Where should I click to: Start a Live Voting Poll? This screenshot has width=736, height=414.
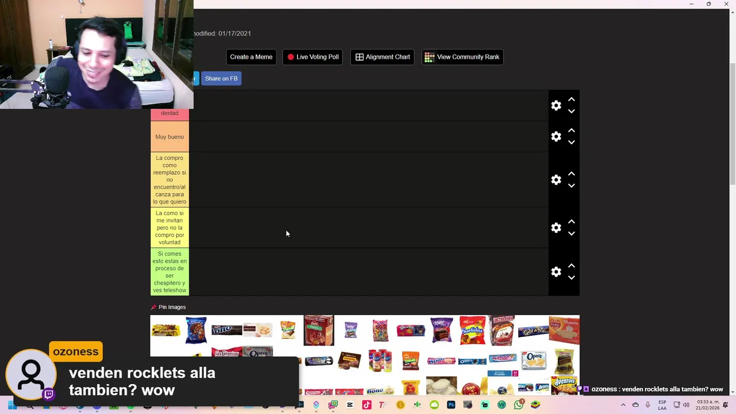(x=313, y=57)
